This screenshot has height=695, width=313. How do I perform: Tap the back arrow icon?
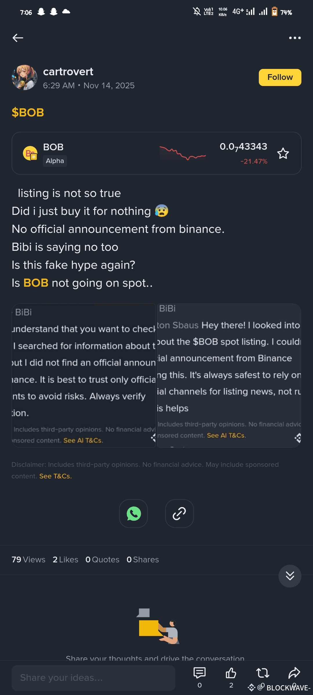18,38
